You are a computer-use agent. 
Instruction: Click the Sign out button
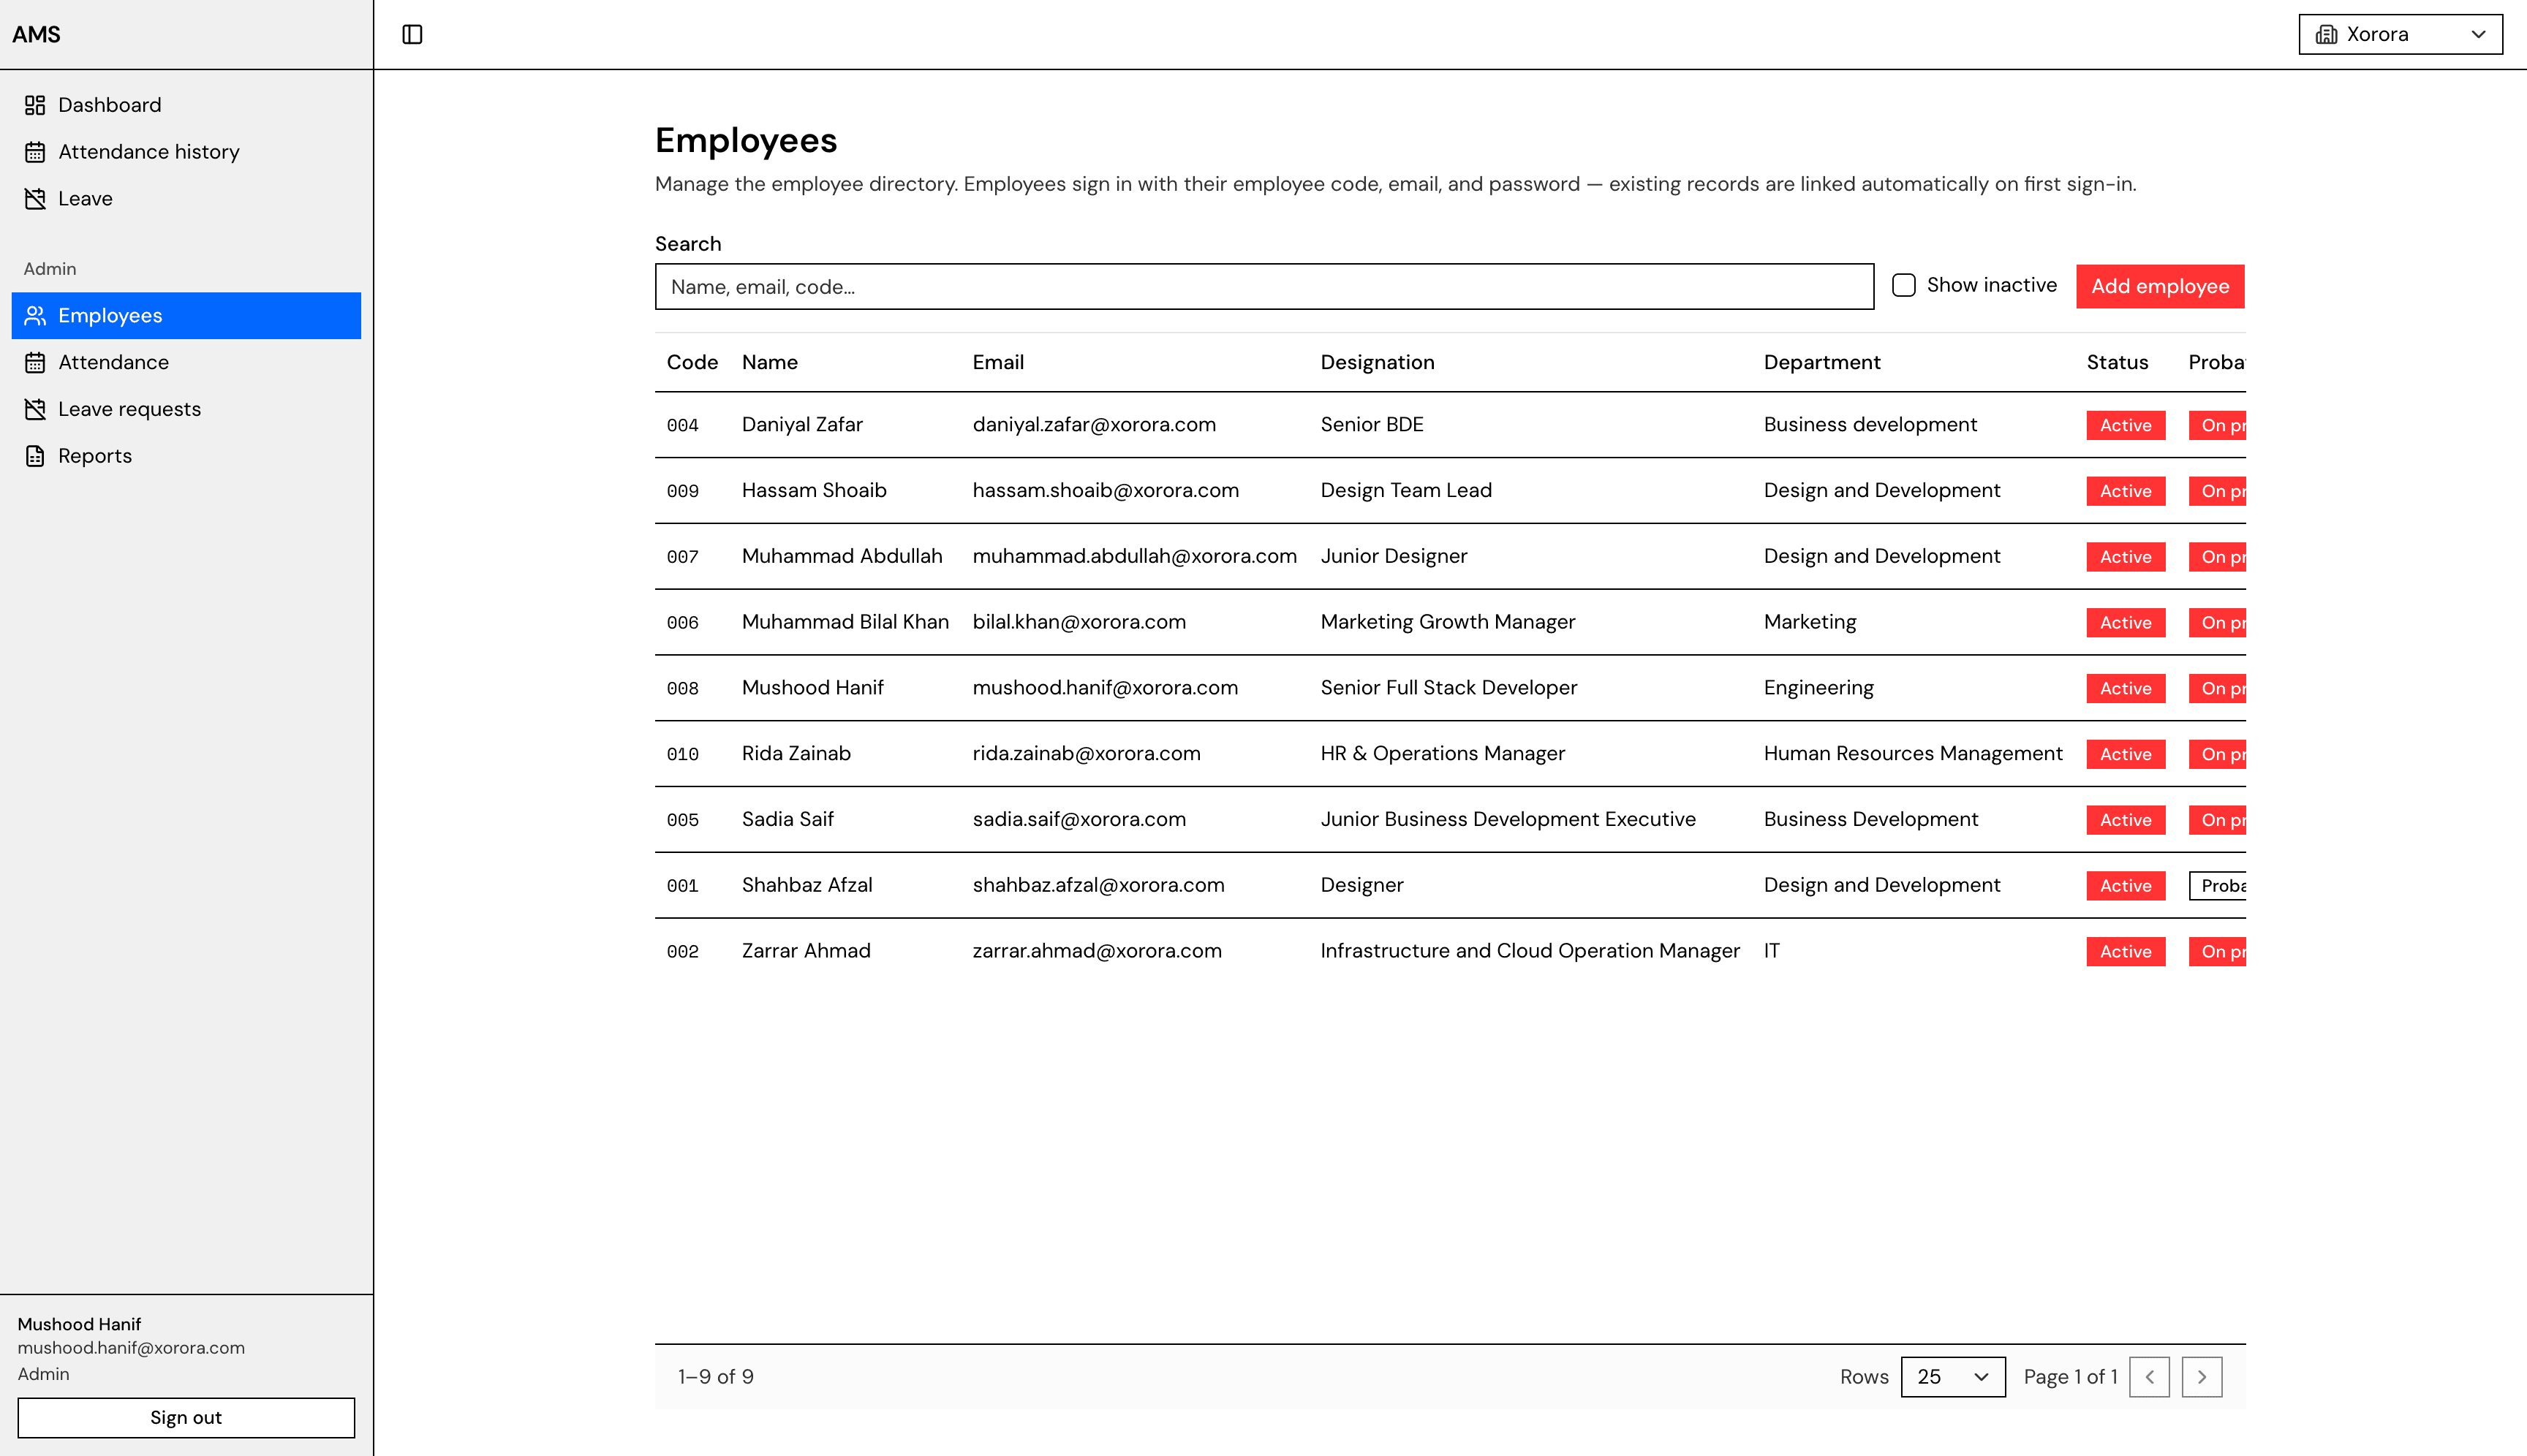click(186, 1418)
